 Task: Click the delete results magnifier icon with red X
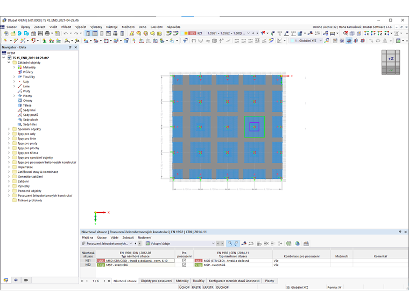[345, 33]
